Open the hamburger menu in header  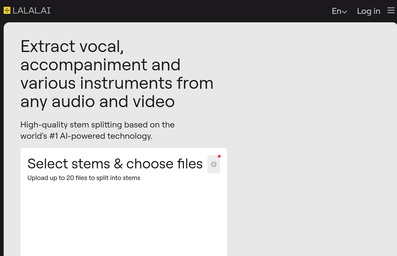tap(391, 10)
